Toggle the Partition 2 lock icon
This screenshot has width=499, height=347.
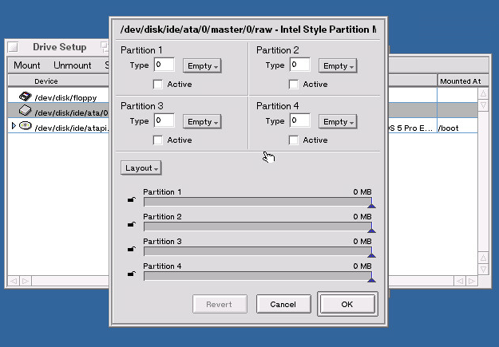(132, 225)
